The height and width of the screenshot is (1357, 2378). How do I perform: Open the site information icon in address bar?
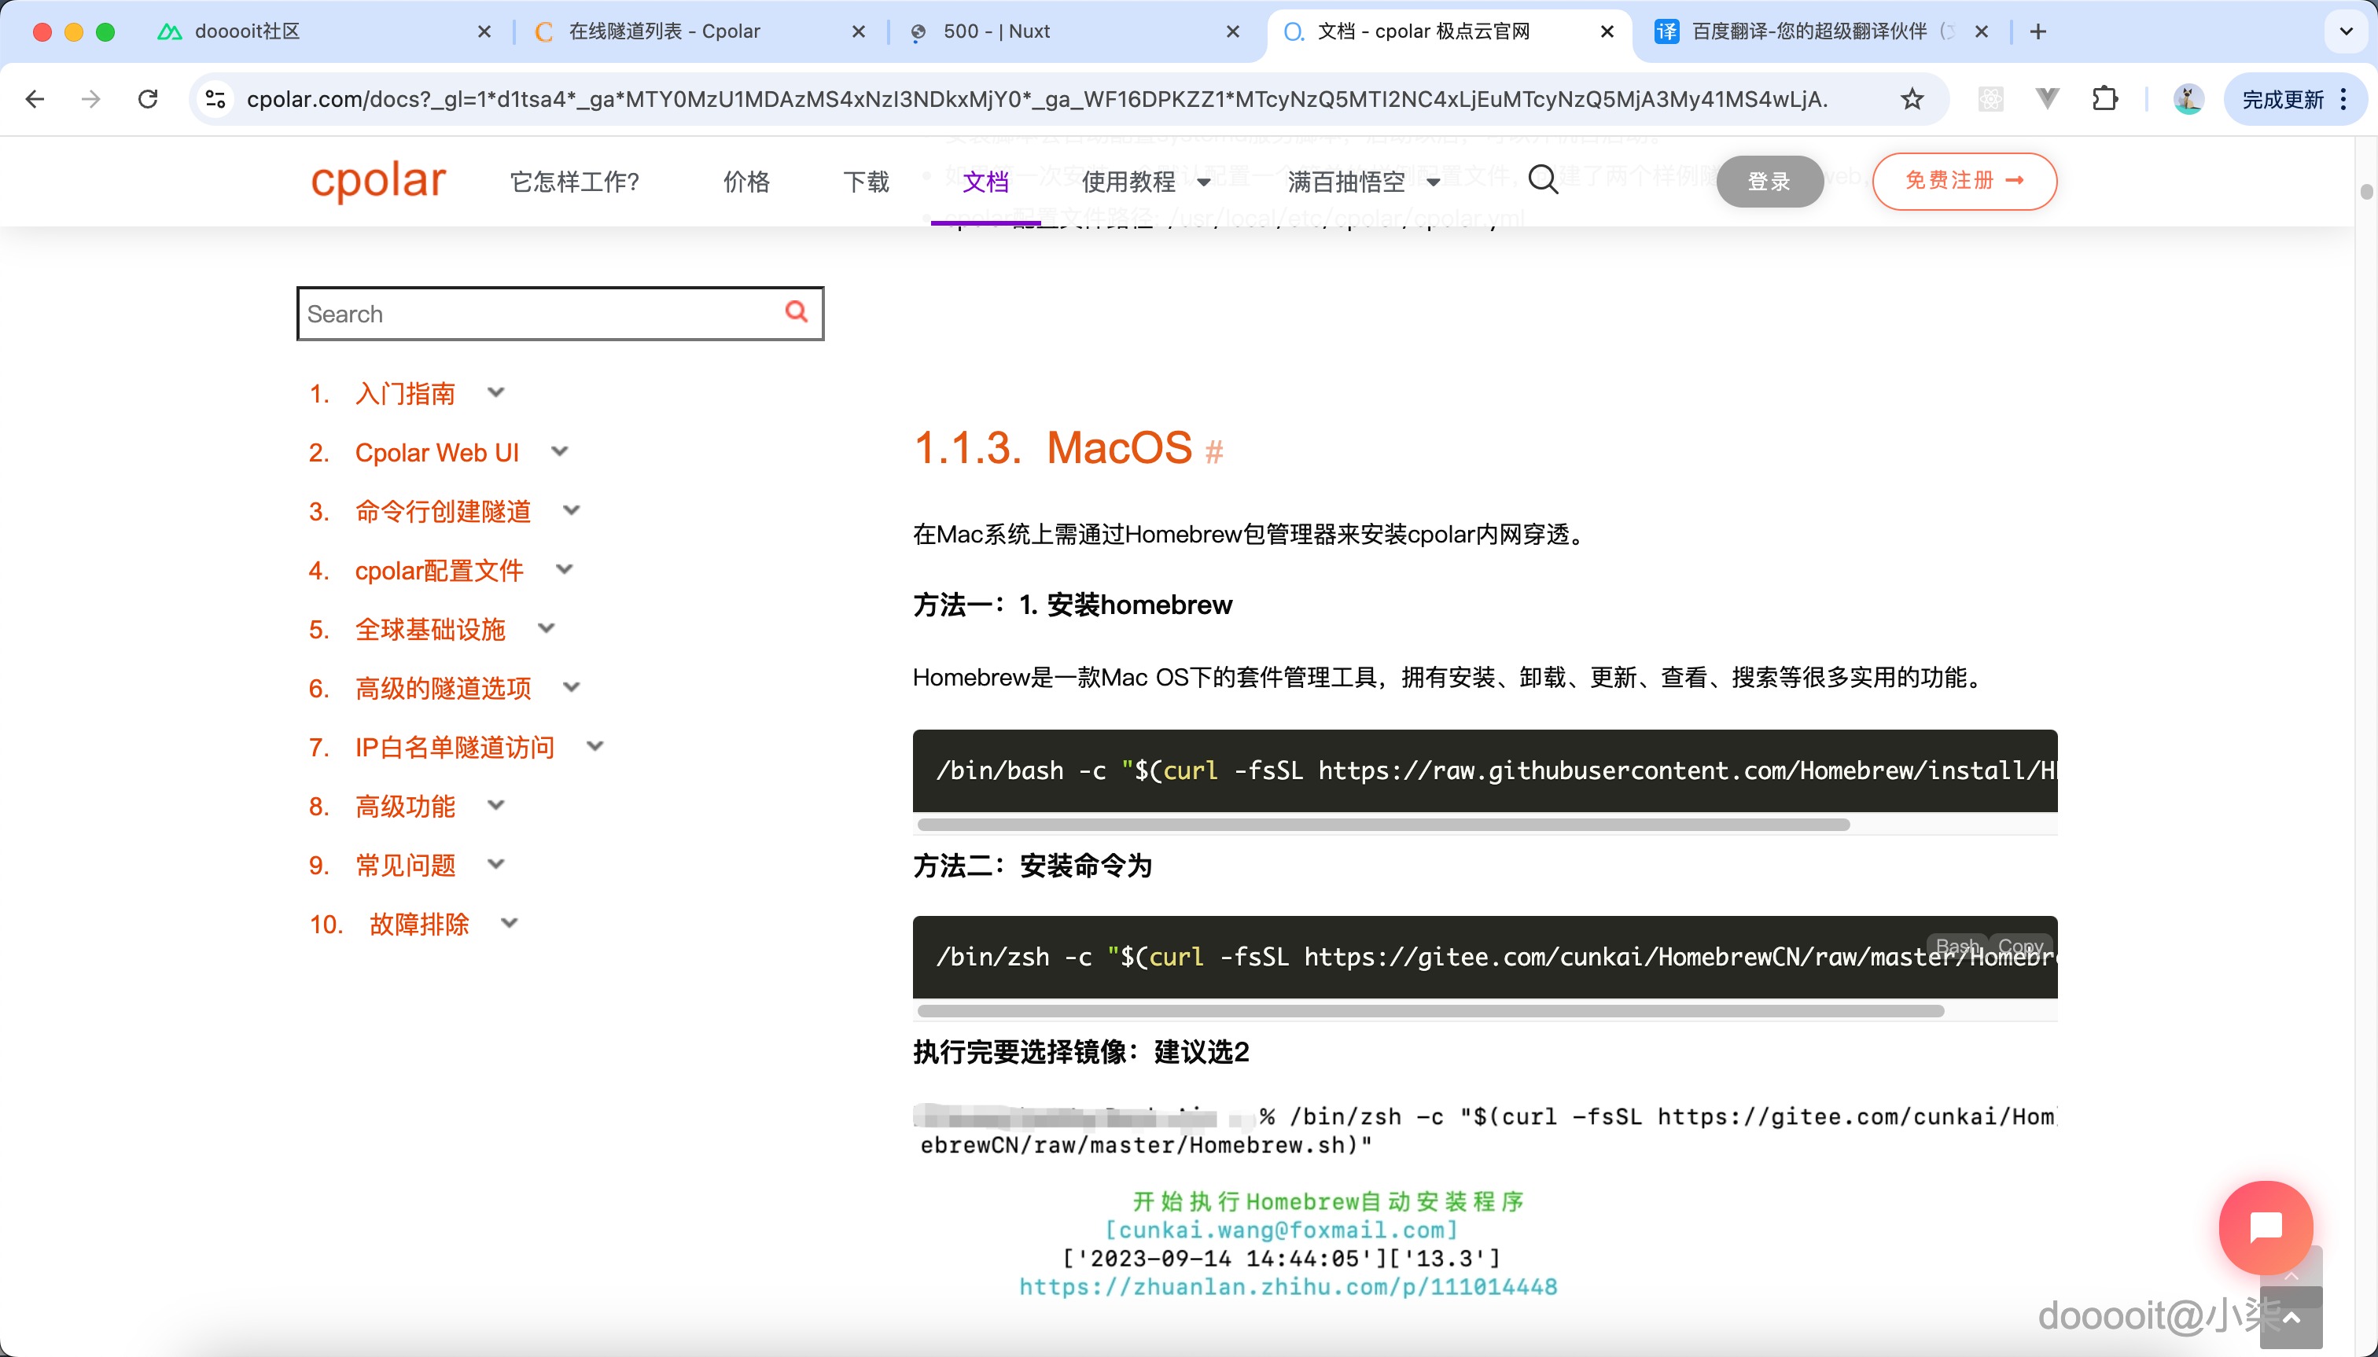[215, 99]
